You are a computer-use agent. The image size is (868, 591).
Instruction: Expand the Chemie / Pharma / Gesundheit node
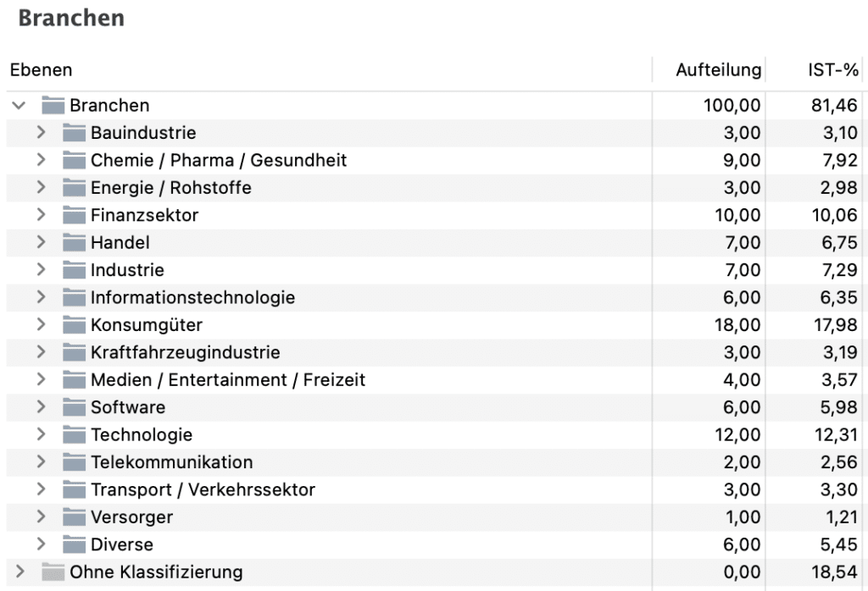41,160
